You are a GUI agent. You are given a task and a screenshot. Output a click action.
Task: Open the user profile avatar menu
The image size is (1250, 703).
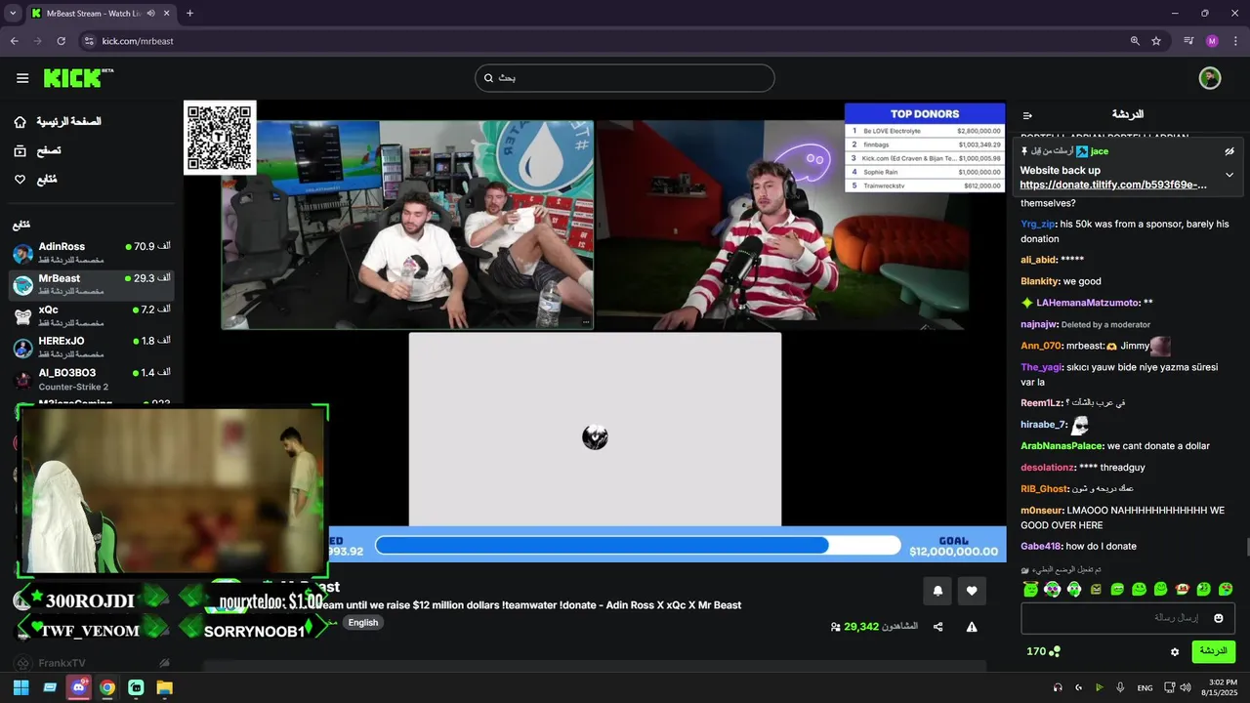click(x=1210, y=78)
